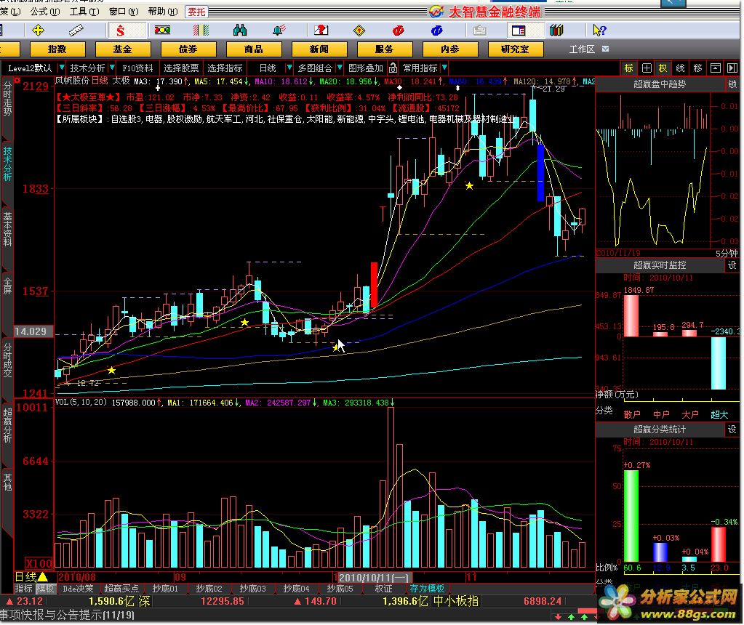Screen dimensions: 744x625
Task: Click the 指数 yellow button
Action: (57, 49)
